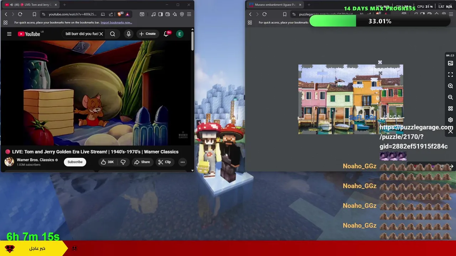Screen dimensions: 456x256
Task: Open Brave Rewards triangle icon
Action: click(127, 14)
